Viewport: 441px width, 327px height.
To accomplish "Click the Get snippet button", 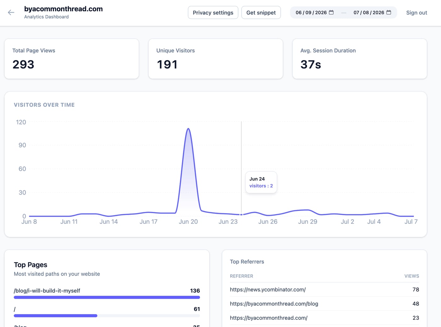I will click(261, 13).
